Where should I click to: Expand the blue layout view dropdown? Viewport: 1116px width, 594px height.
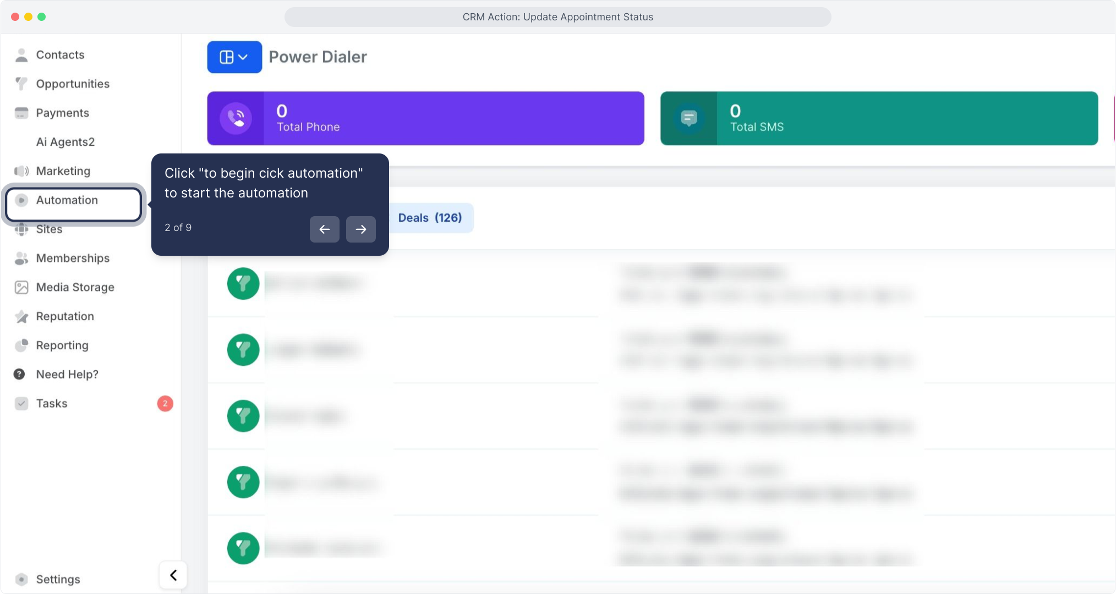tap(234, 57)
